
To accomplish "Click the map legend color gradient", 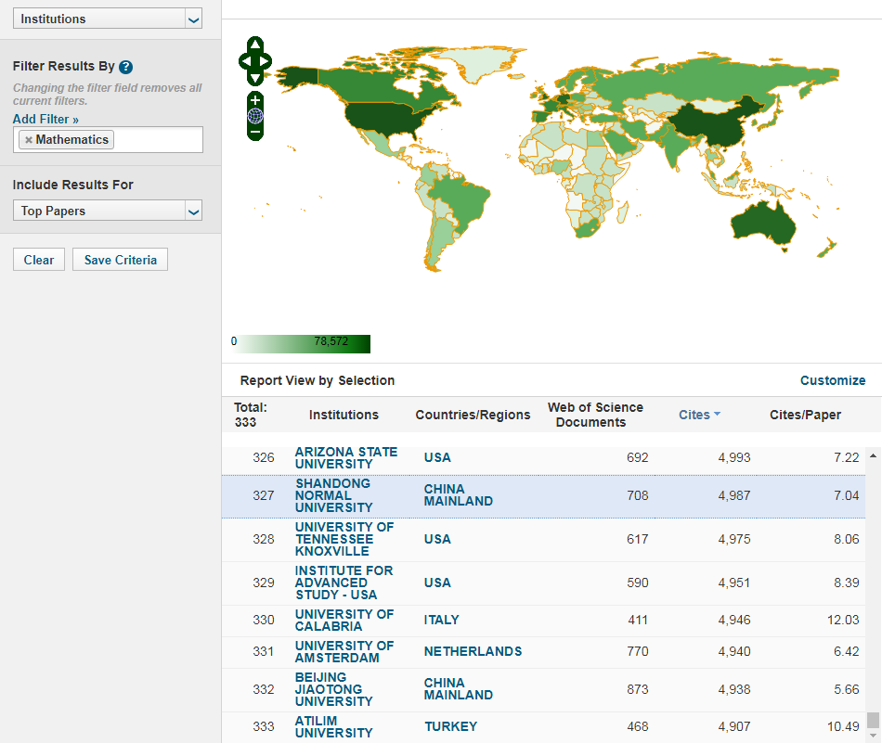I will pos(301,343).
